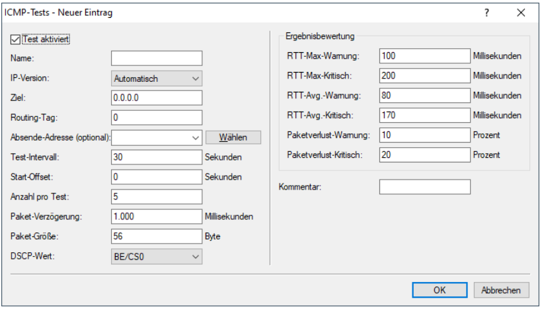Focus the Name input field
Image resolution: width=542 pixels, height=309 pixels.
(156, 58)
